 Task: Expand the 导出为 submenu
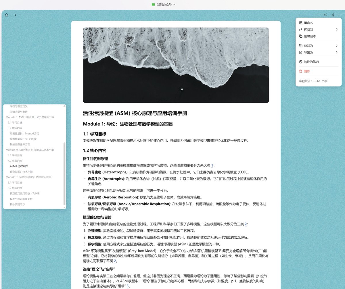click(319, 52)
